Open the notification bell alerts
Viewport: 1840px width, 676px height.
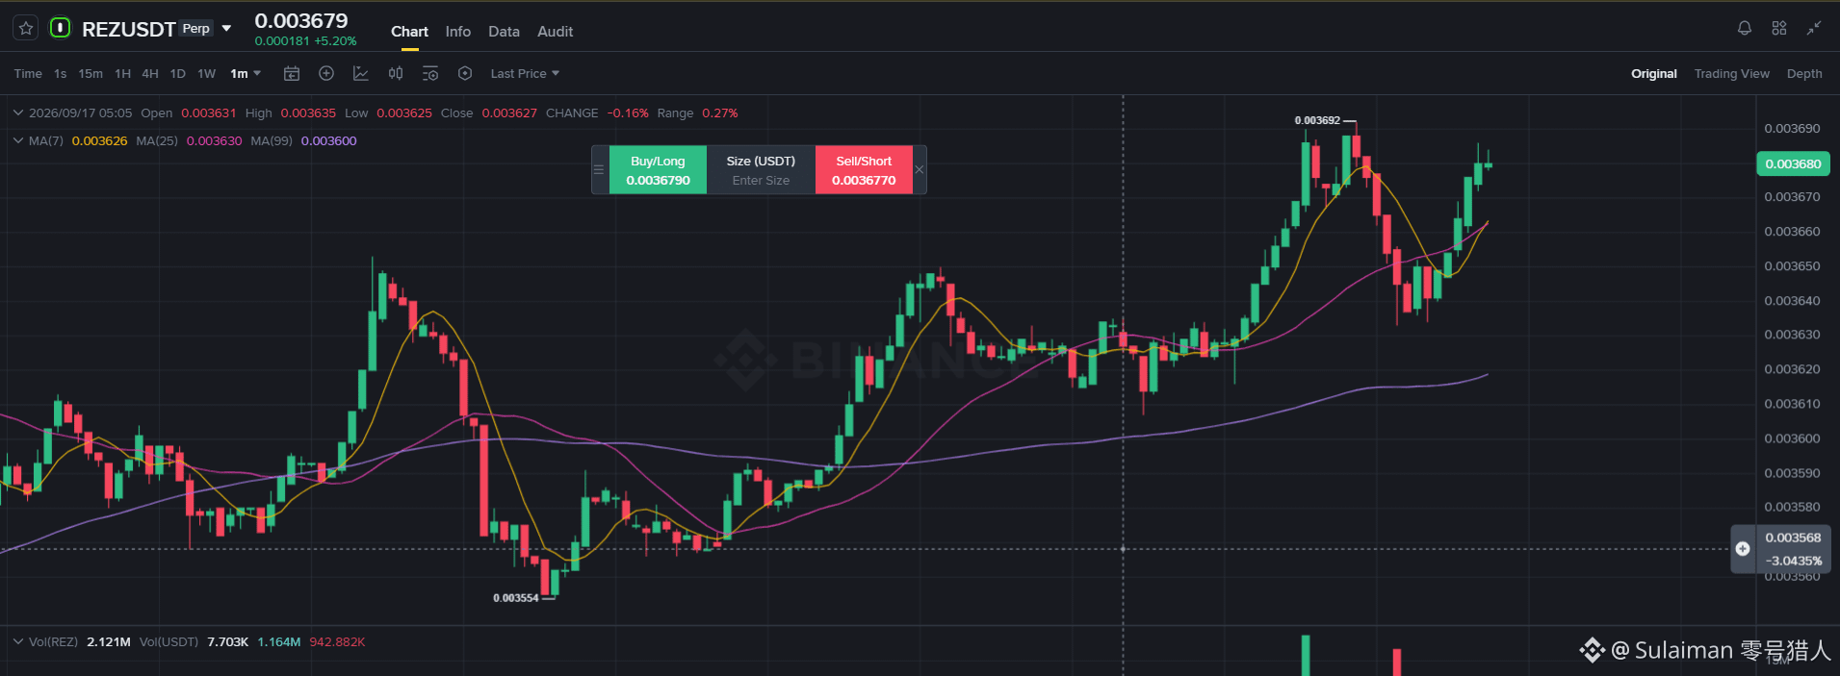1744,28
